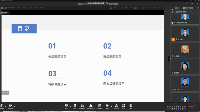Open the Speaker View (演讲者视图) dropdown
Viewport: 200px width, 112px height.
pos(189,8)
